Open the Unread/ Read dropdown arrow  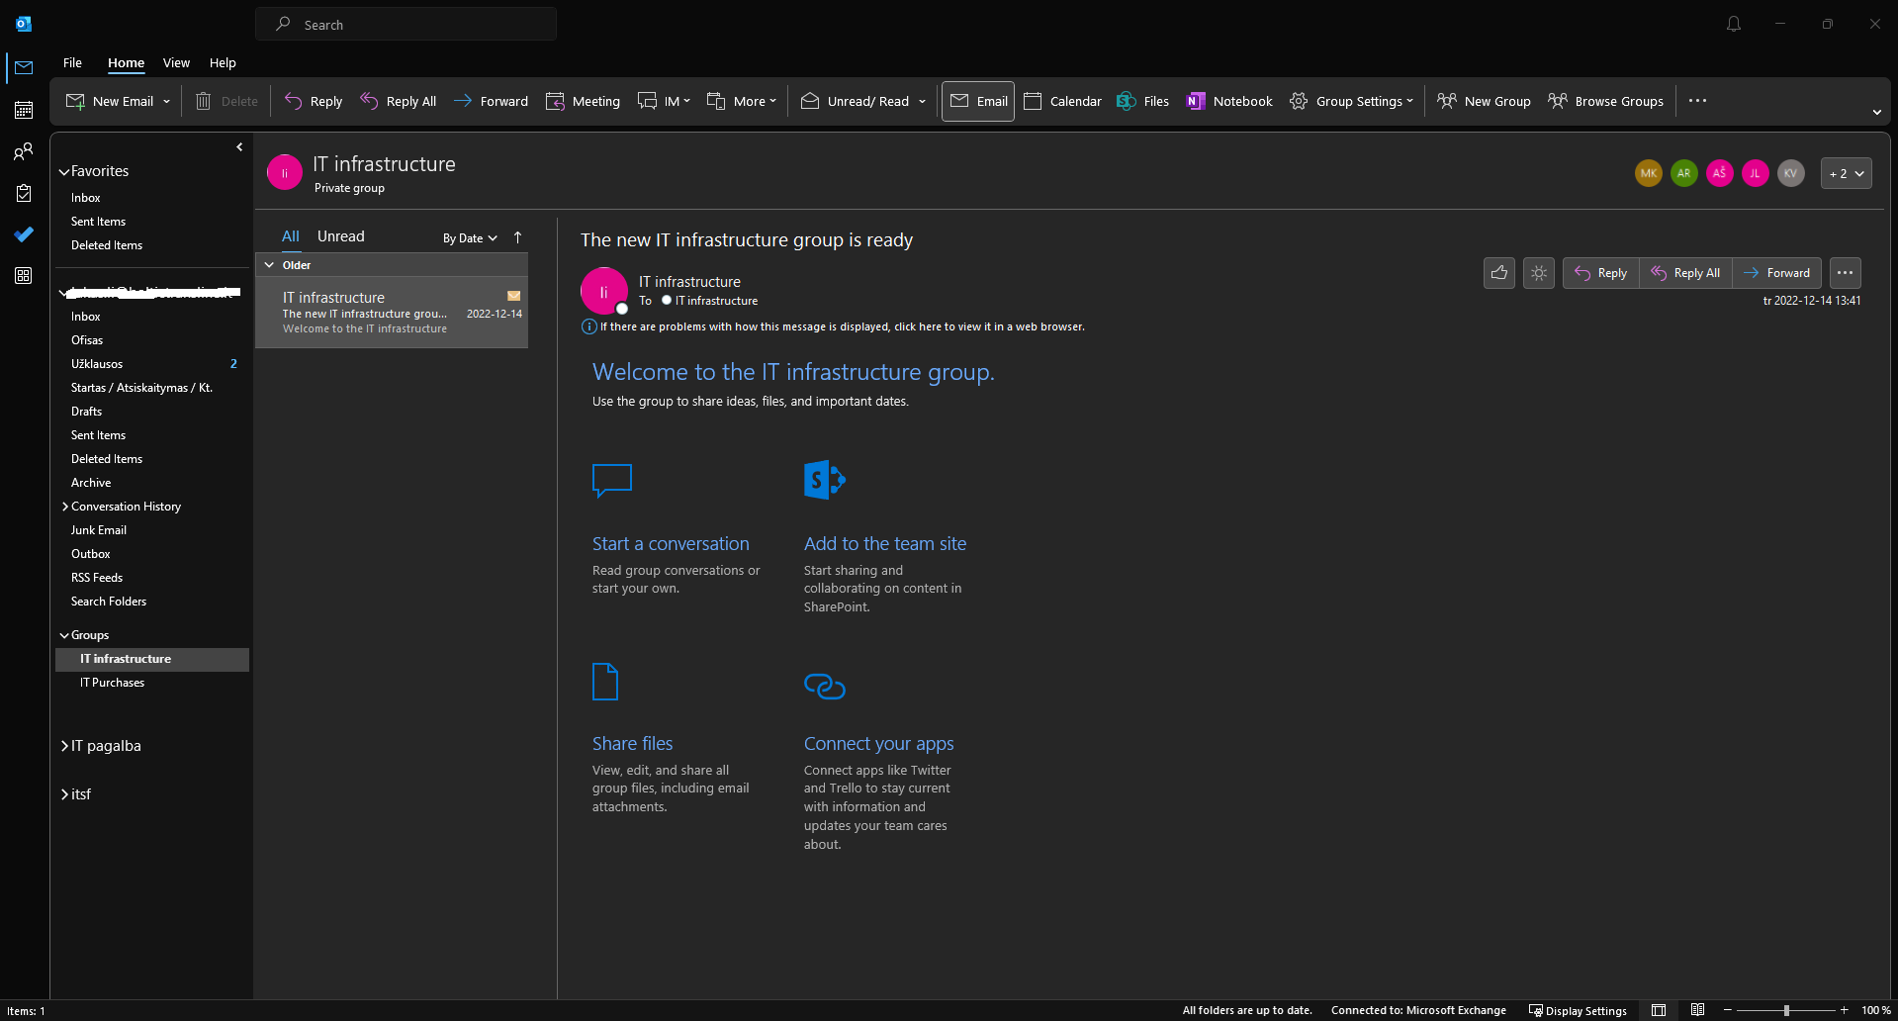click(922, 101)
